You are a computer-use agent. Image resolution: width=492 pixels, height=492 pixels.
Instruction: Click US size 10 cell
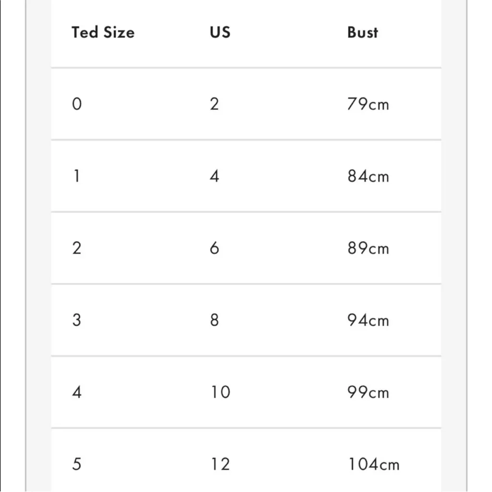pyautogui.click(x=220, y=392)
